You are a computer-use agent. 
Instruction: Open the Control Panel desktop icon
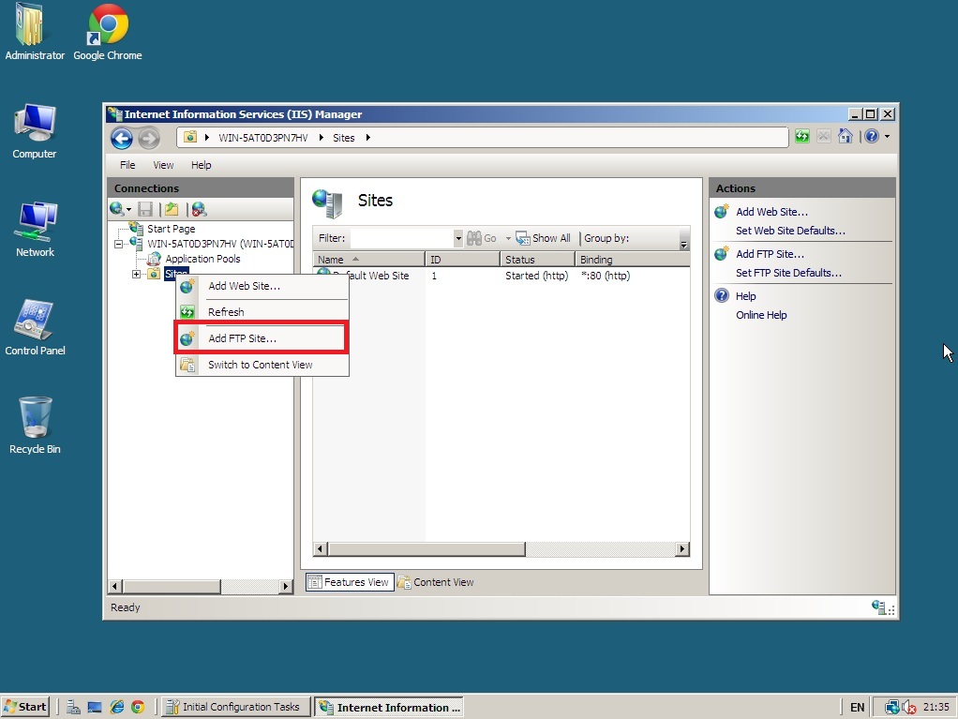click(35, 327)
